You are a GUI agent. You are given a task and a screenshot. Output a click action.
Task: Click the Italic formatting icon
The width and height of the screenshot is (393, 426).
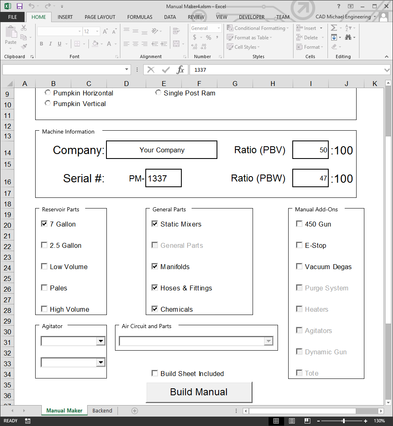[50, 44]
